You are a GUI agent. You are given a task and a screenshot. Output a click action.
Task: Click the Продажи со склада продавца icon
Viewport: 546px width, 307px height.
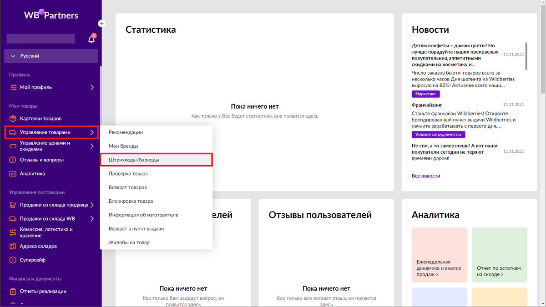coord(13,205)
